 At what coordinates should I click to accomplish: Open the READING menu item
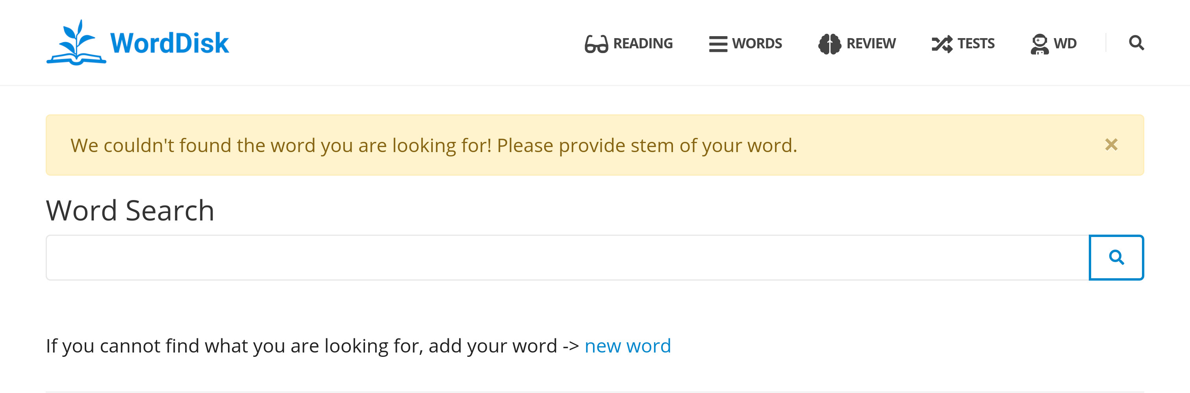(x=629, y=43)
